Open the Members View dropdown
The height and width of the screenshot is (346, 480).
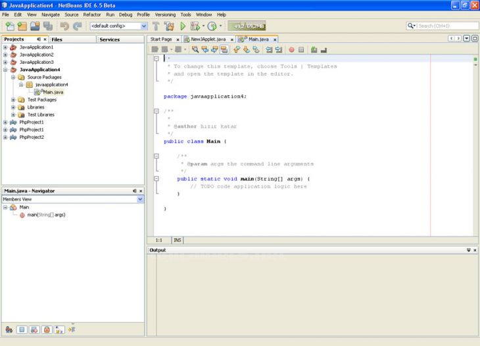pyautogui.click(x=140, y=199)
